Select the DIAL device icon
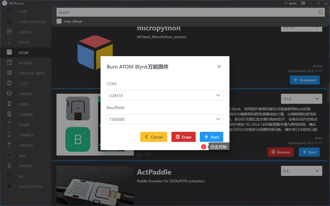This screenshot has width=330, height=206. pyautogui.click(x=9, y=156)
